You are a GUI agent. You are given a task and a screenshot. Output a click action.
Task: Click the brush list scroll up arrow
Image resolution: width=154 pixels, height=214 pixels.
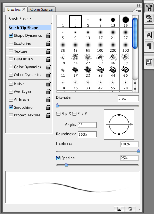coord(135,83)
